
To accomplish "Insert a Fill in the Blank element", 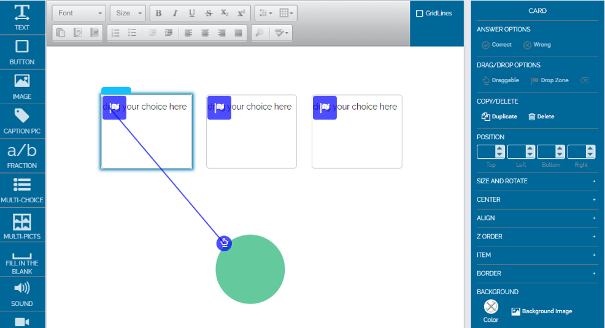I will click(22, 259).
